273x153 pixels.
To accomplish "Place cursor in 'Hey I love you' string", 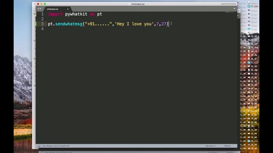I will (134, 24).
